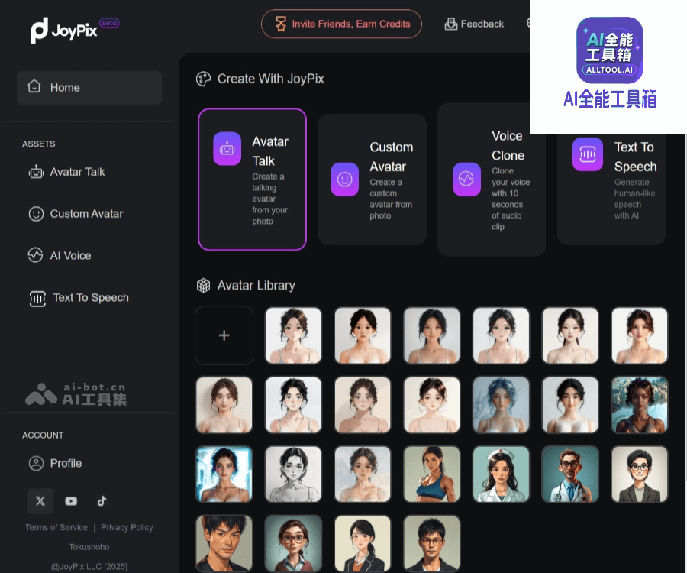Click the @JoyPix LLC [2025] copyright text
This screenshot has width=687, height=573.
89,566
